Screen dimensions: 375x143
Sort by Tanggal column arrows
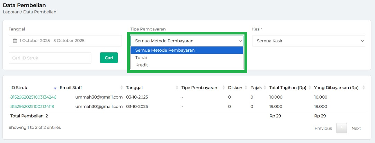click(177, 88)
